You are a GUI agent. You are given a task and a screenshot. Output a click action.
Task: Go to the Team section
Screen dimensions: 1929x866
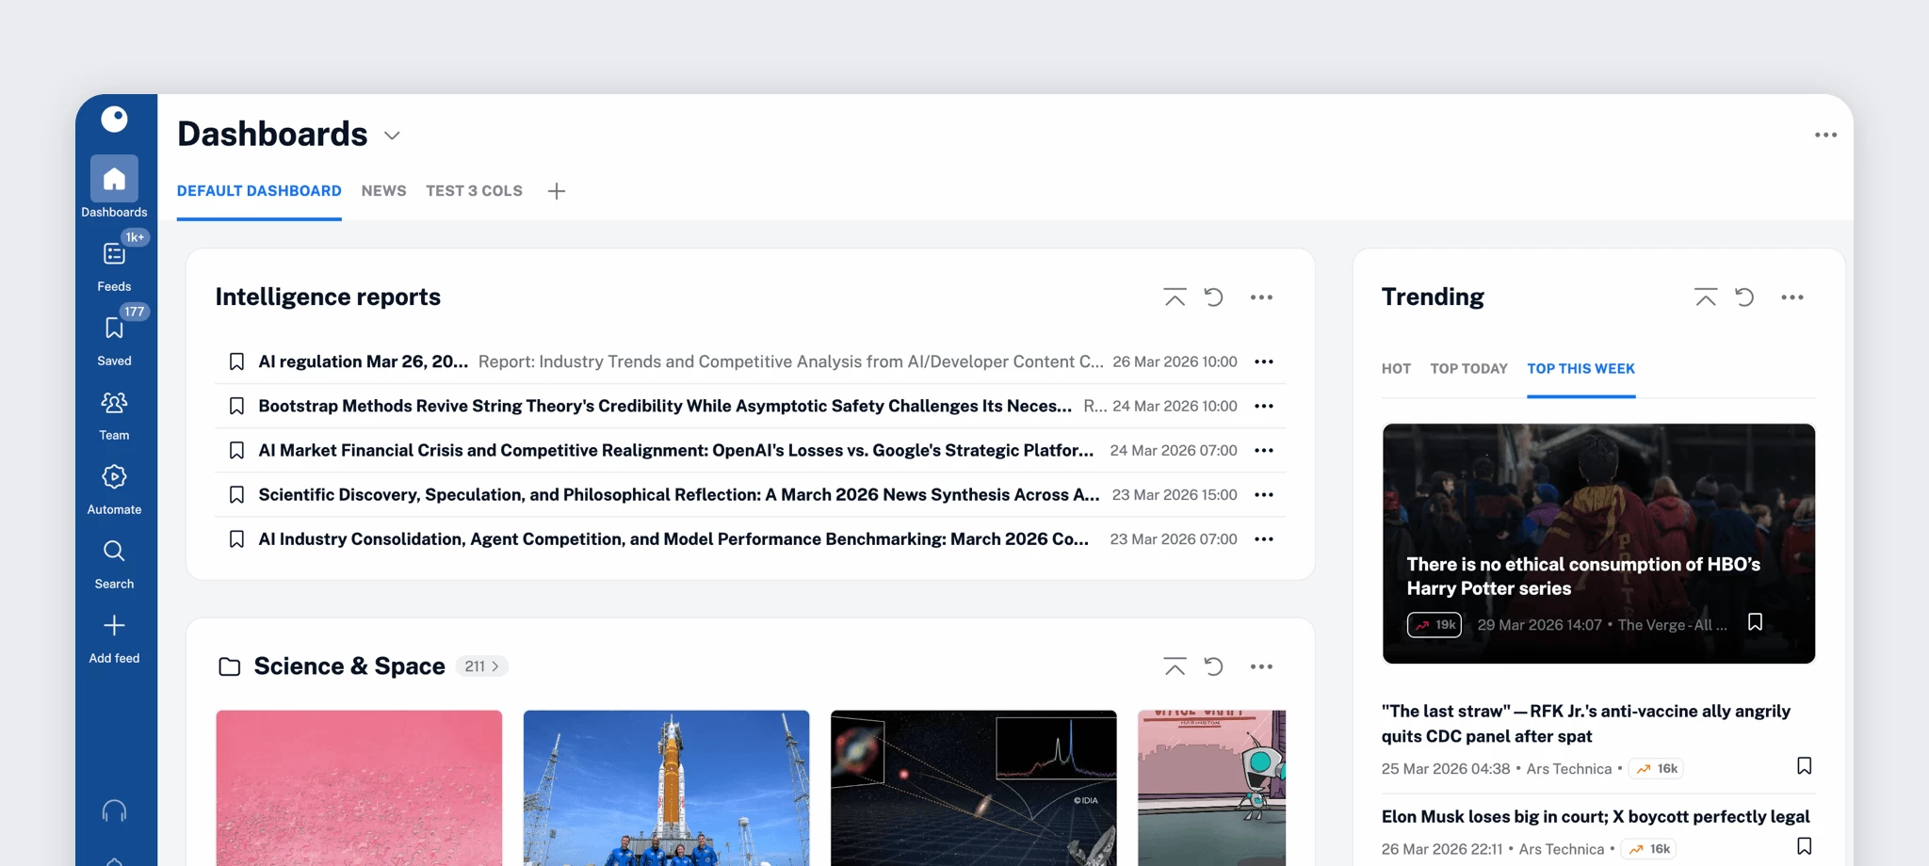point(114,403)
